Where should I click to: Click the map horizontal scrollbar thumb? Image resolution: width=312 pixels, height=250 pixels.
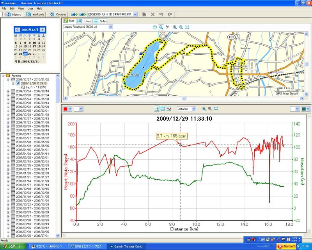(184, 98)
